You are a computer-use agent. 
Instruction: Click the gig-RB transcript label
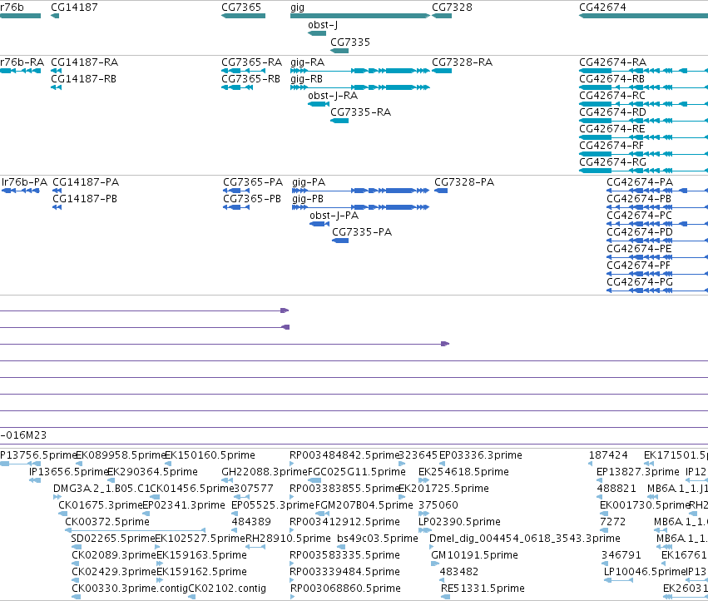click(x=307, y=79)
